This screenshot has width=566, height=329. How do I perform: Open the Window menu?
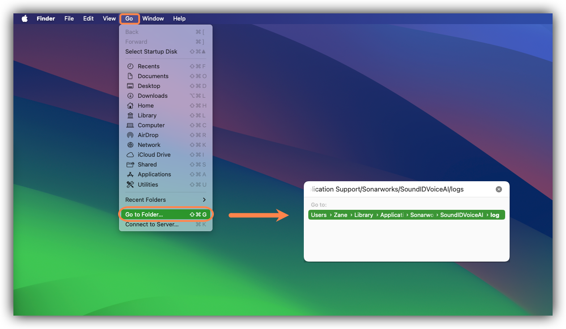(153, 19)
